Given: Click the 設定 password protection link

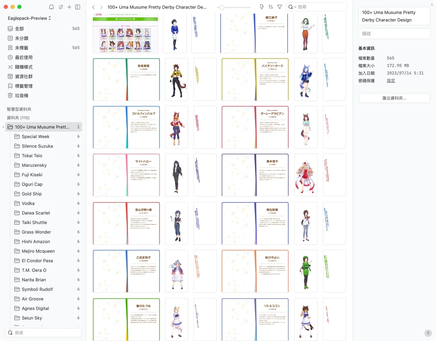Looking at the screenshot, I should [x=391, y=80].
